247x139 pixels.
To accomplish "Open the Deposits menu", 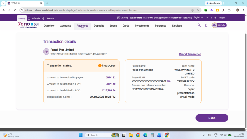I will (99, 26).
